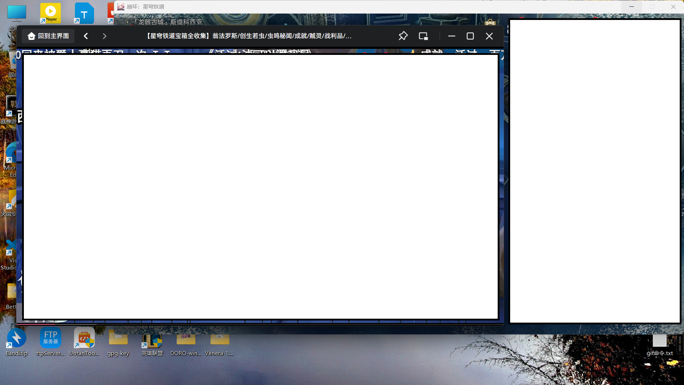Close the video player window
This screenshot has height=385, width=684.
pyautogui.click(x=489, y=36)
